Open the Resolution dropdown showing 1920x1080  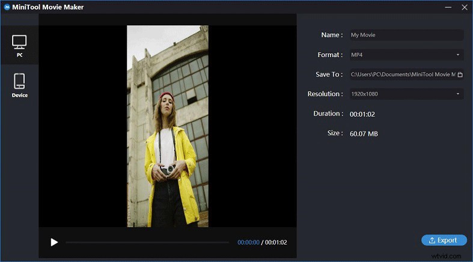(406, 94)
